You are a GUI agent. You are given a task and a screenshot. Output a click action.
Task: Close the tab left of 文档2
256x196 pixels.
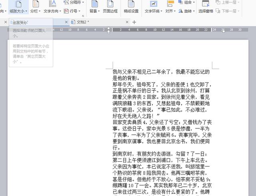pos(66,22)
